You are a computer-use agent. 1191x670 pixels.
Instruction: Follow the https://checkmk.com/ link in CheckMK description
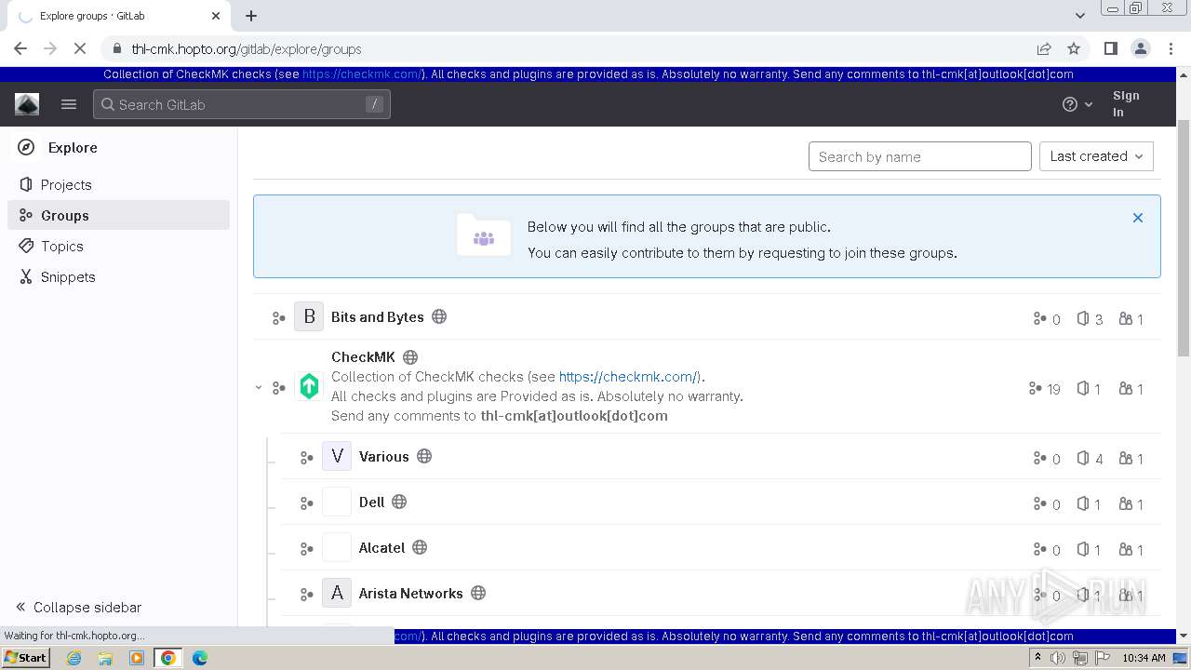click(628, 376)
